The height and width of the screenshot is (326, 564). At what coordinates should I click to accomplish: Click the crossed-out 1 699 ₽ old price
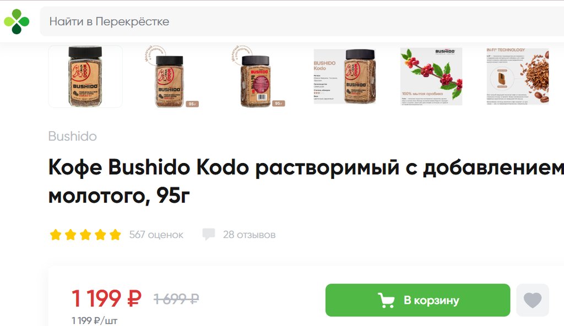[x=176, y=298]
